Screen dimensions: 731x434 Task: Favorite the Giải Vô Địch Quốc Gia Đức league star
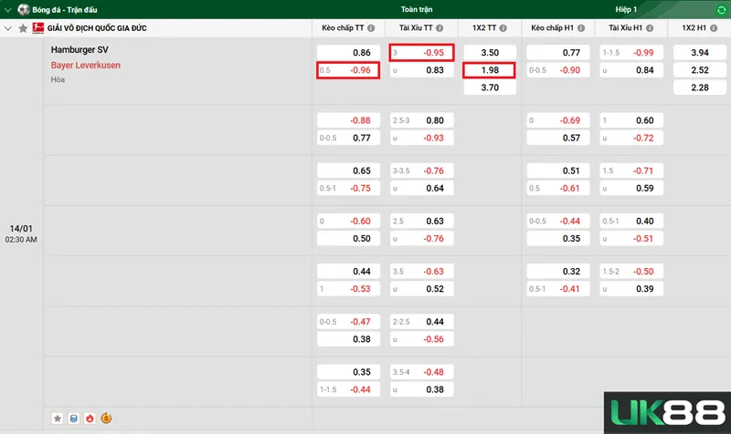point(23,28)
